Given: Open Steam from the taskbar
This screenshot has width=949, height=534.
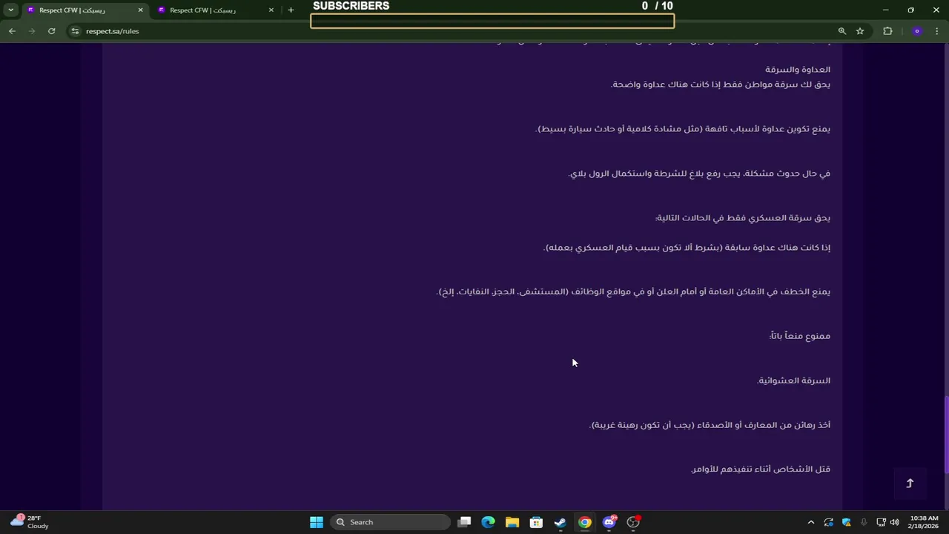Looking at the screenshot, I should tap(561, 522).
